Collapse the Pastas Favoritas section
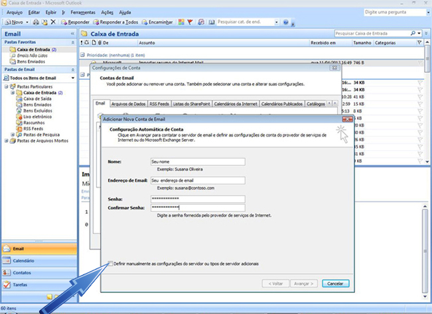The width and height of the screenshot is (432, 314). click(73, 42)
